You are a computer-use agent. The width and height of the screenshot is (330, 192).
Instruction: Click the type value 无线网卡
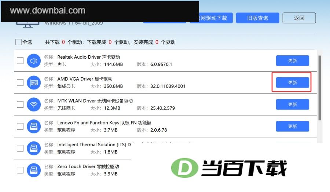tap(66, 108)
